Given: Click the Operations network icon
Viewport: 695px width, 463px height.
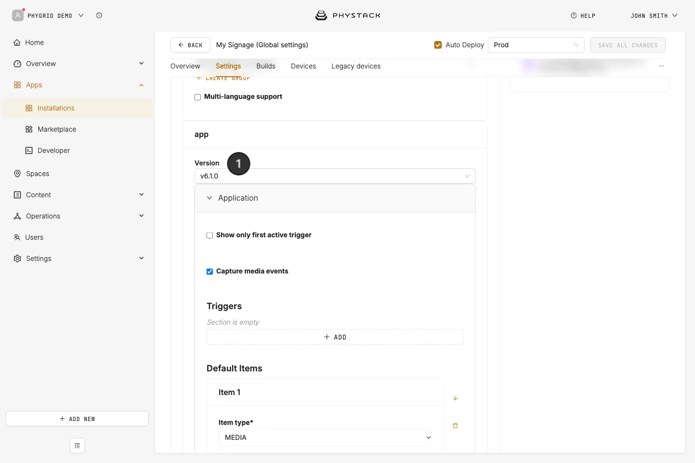Looking at the screenshot, I should pyautogui.click(x=17, y=216).
